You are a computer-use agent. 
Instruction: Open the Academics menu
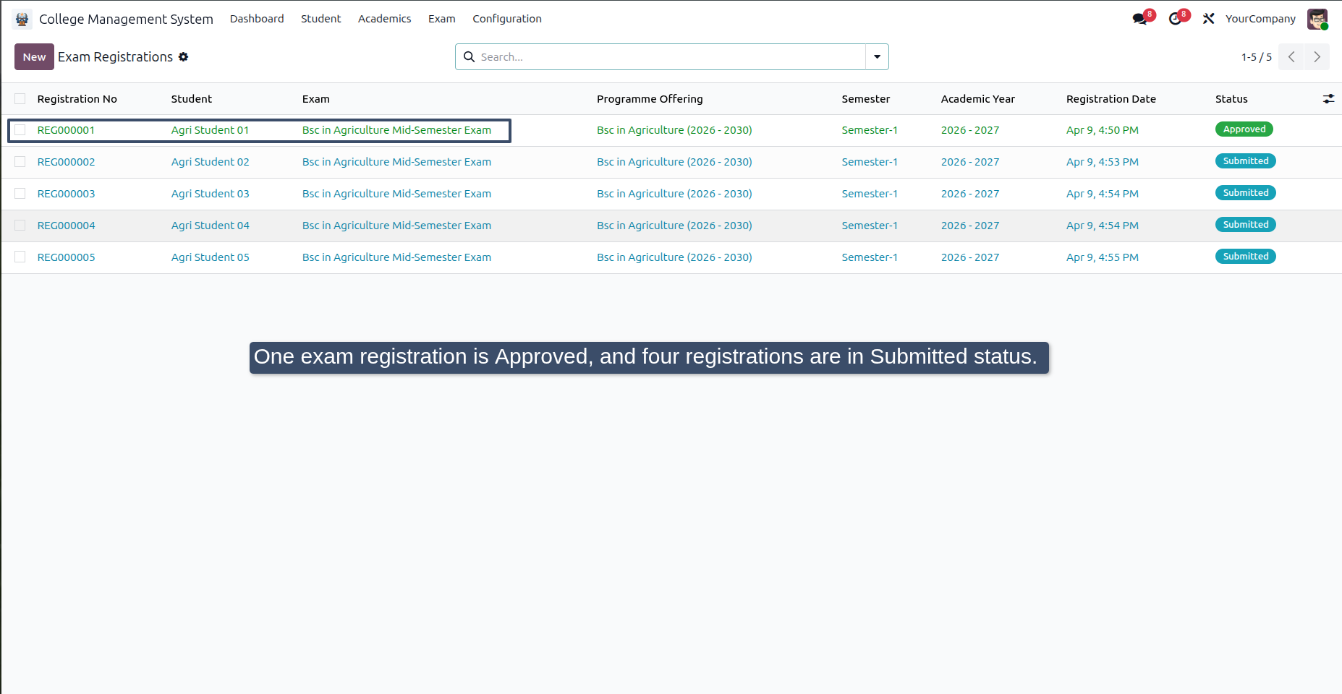tap(384, 19)
